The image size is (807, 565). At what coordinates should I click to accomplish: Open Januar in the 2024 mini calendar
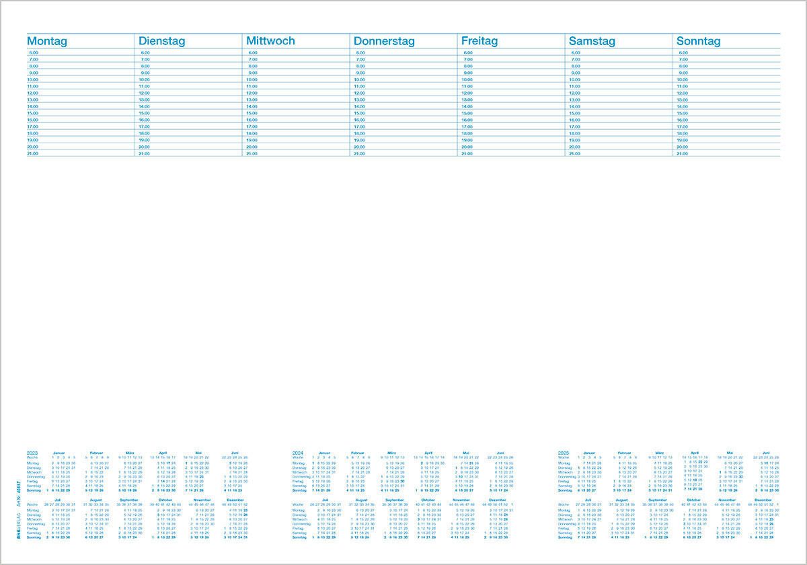[325, 453]
